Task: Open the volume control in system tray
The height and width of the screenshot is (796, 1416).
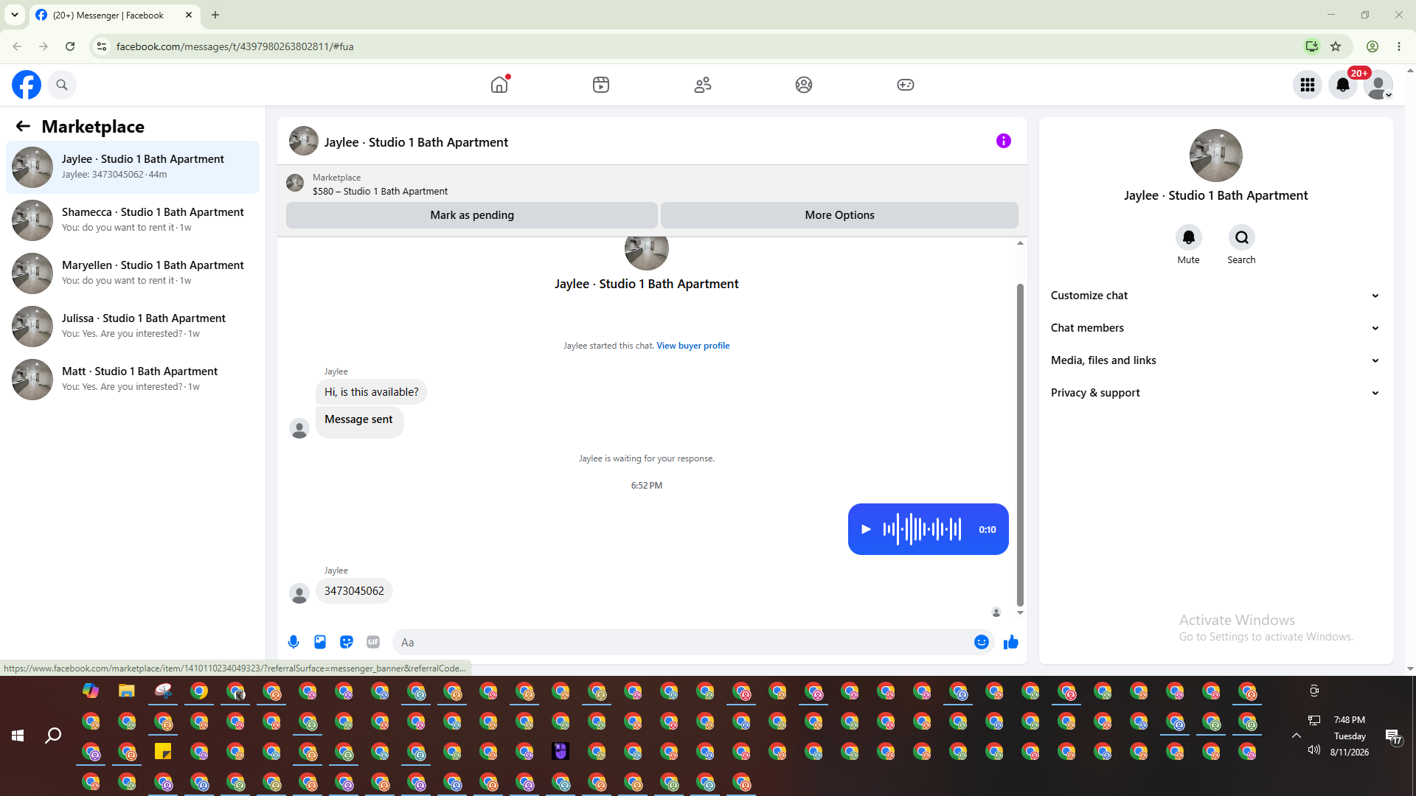Action: (1314, 750)
